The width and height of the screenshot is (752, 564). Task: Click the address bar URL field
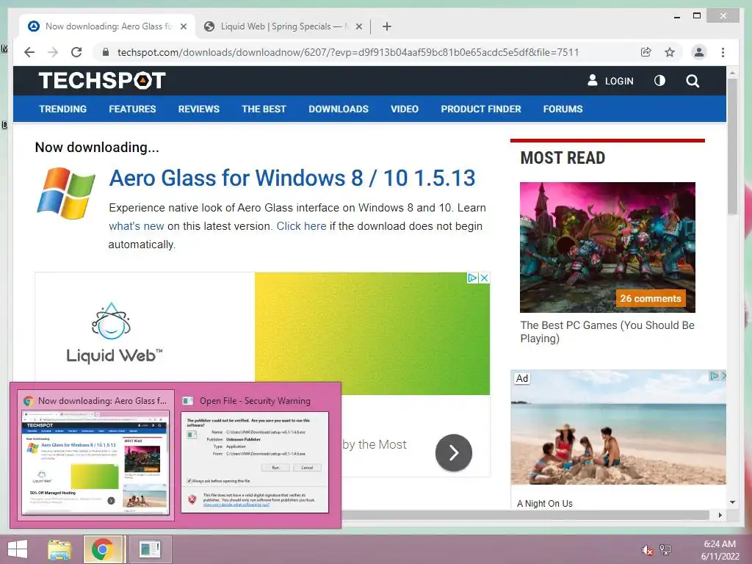[x=347, y=52]
